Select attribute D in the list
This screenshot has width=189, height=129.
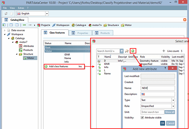click(140, 61)
